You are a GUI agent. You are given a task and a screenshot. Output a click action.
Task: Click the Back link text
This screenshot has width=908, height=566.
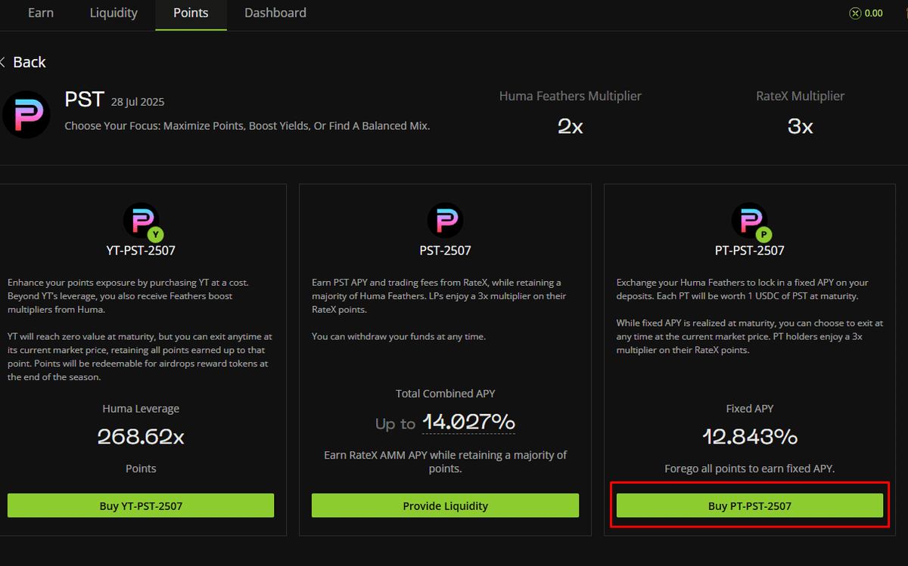30,62
